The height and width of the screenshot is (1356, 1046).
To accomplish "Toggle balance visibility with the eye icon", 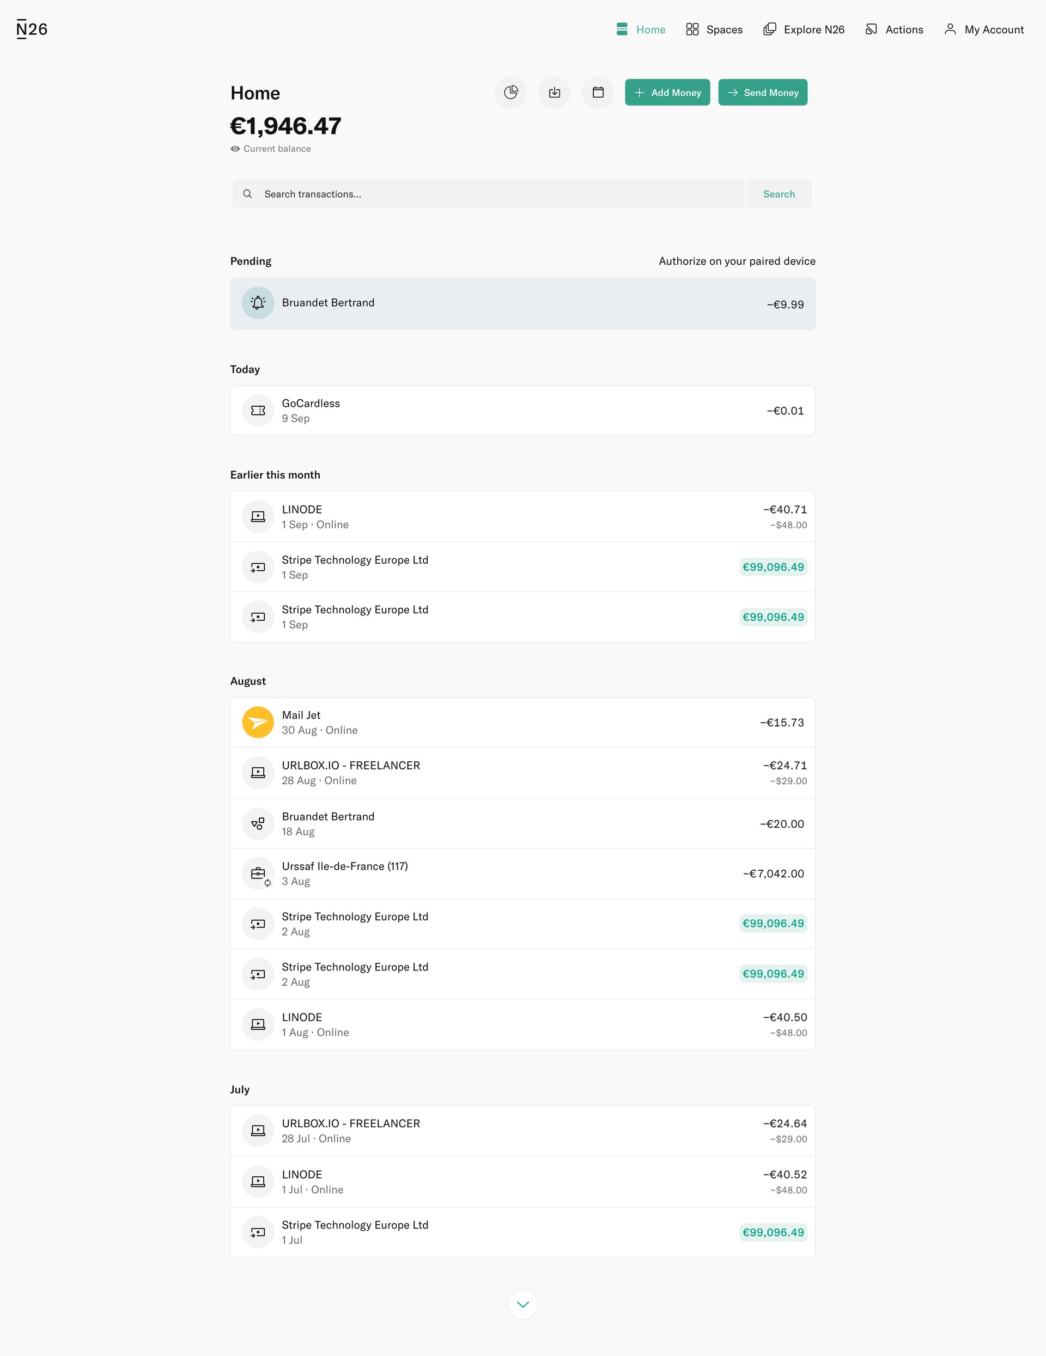I will 234,149.
